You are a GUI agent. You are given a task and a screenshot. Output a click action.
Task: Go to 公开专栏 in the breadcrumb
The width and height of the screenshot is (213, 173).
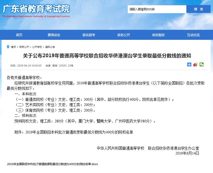click(x=37, y=47)
